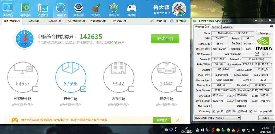Toggle the DirectCompute 5.0 checkbox
This screenshot has height=134, width=275.
pos(251,111)
